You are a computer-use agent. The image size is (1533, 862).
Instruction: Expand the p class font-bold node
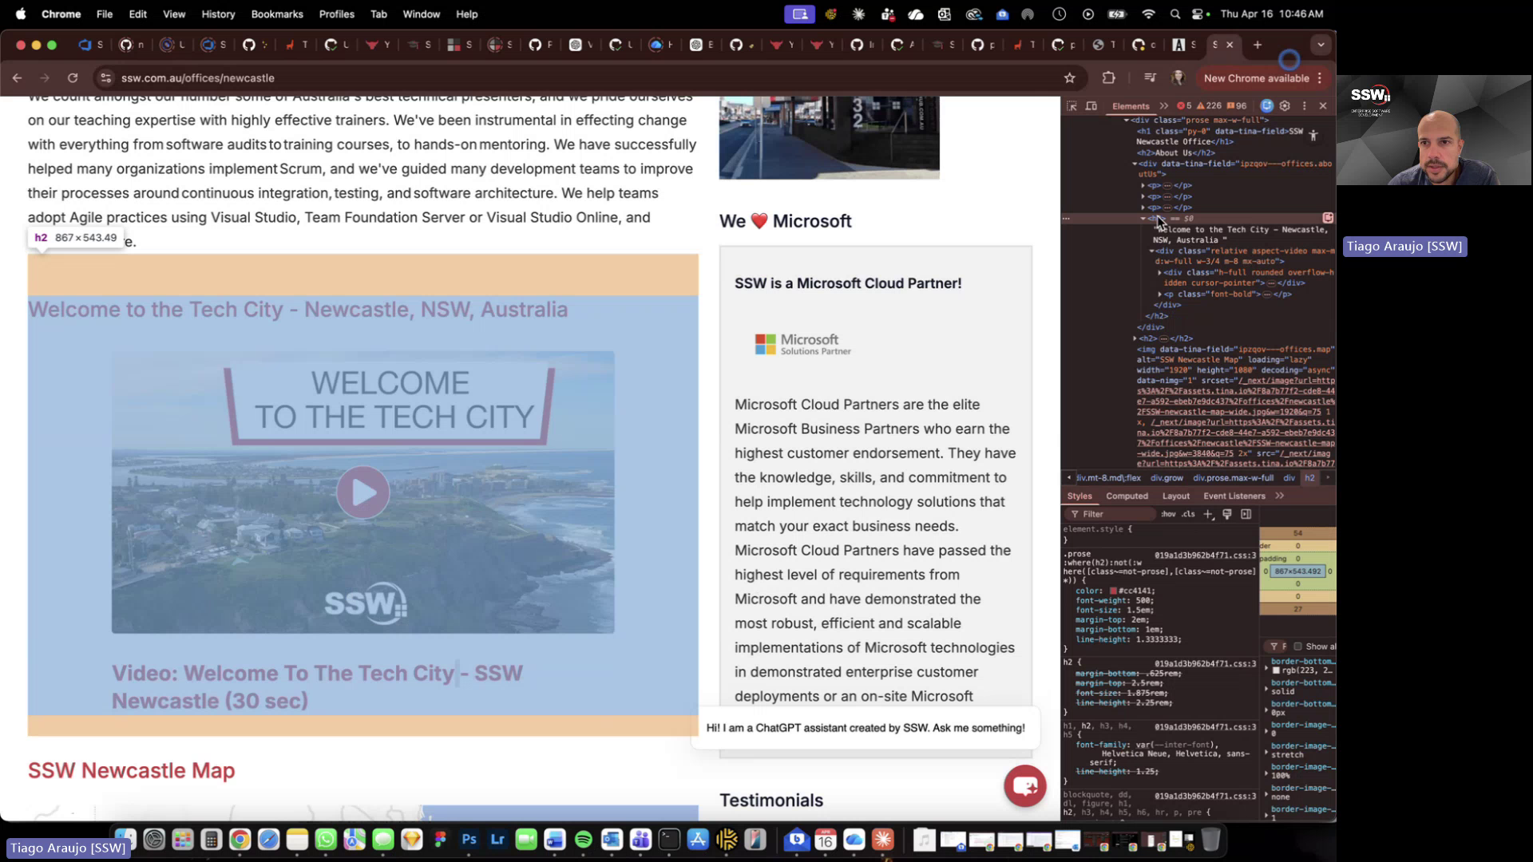pyautogui.click(x=1159, y=295)
